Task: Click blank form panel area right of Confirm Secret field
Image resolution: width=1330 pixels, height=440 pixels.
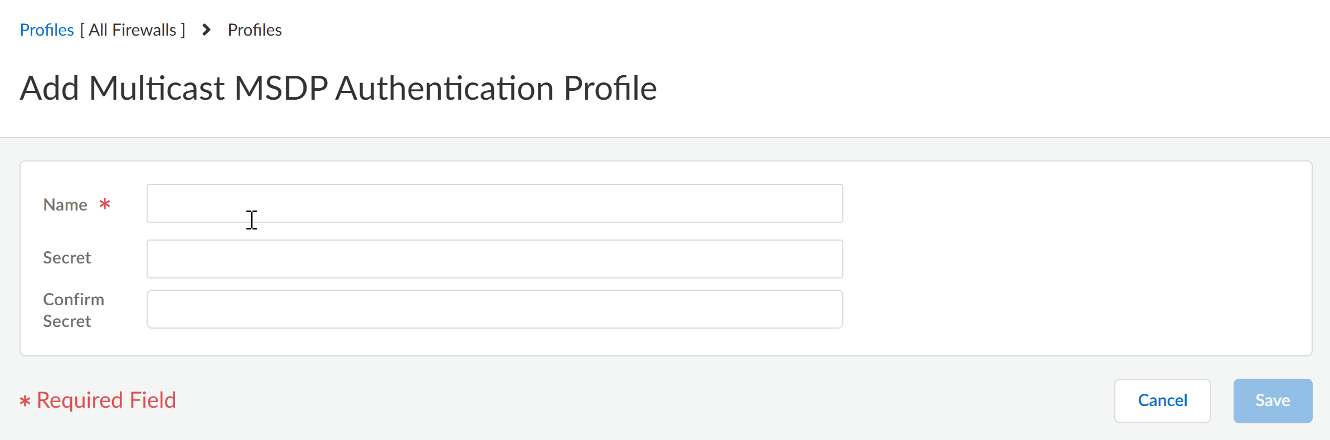Action: click(1076, 309)
